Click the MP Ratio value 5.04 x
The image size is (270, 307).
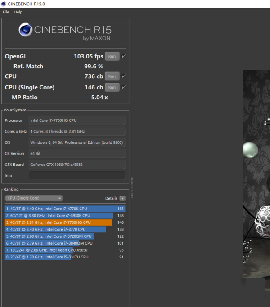99,97
